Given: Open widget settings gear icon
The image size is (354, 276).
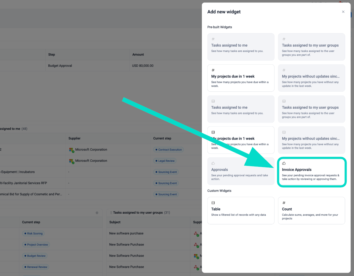Looking at the screenshot, I should [97, 213].
